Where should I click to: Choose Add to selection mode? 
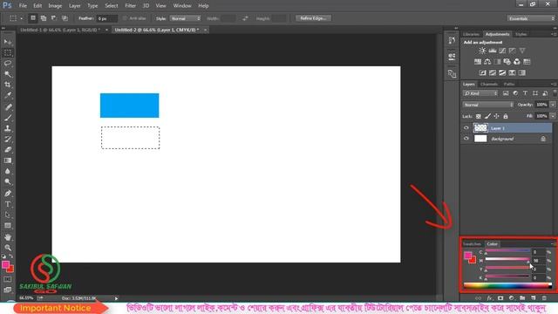[44, 18]
